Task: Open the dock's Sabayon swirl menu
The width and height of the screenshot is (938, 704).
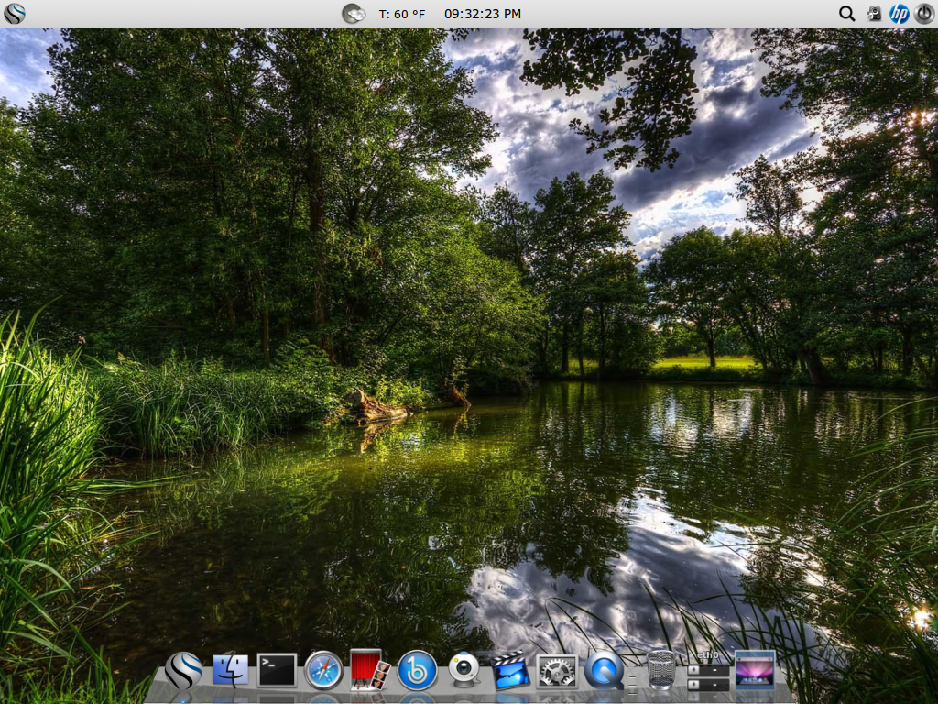Action: coord(182,671)
